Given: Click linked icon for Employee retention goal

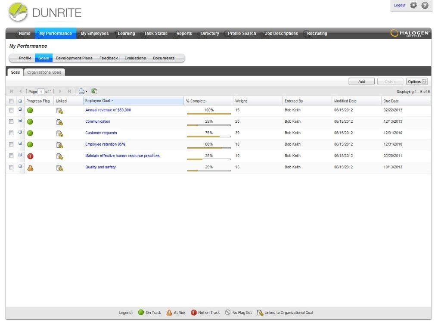Looking at the screenshot, I should click(x=59, y=145).
